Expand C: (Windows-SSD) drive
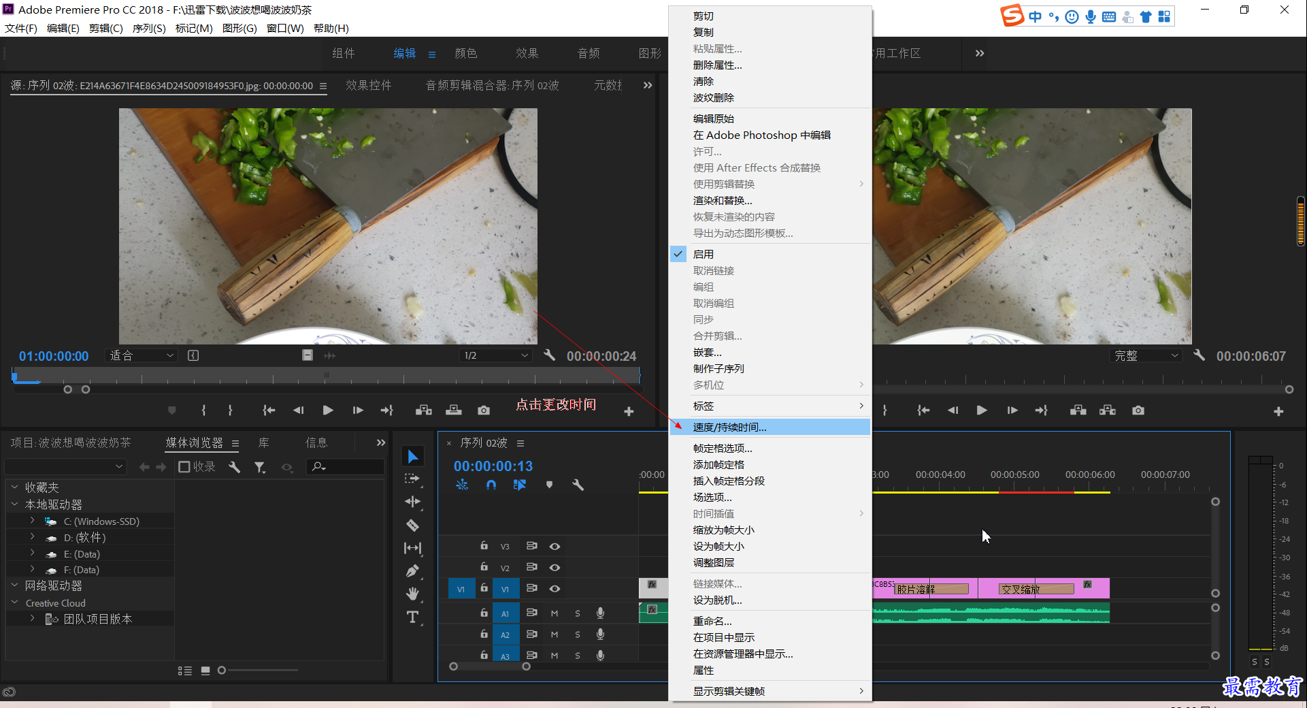 (x=32, y=521)
